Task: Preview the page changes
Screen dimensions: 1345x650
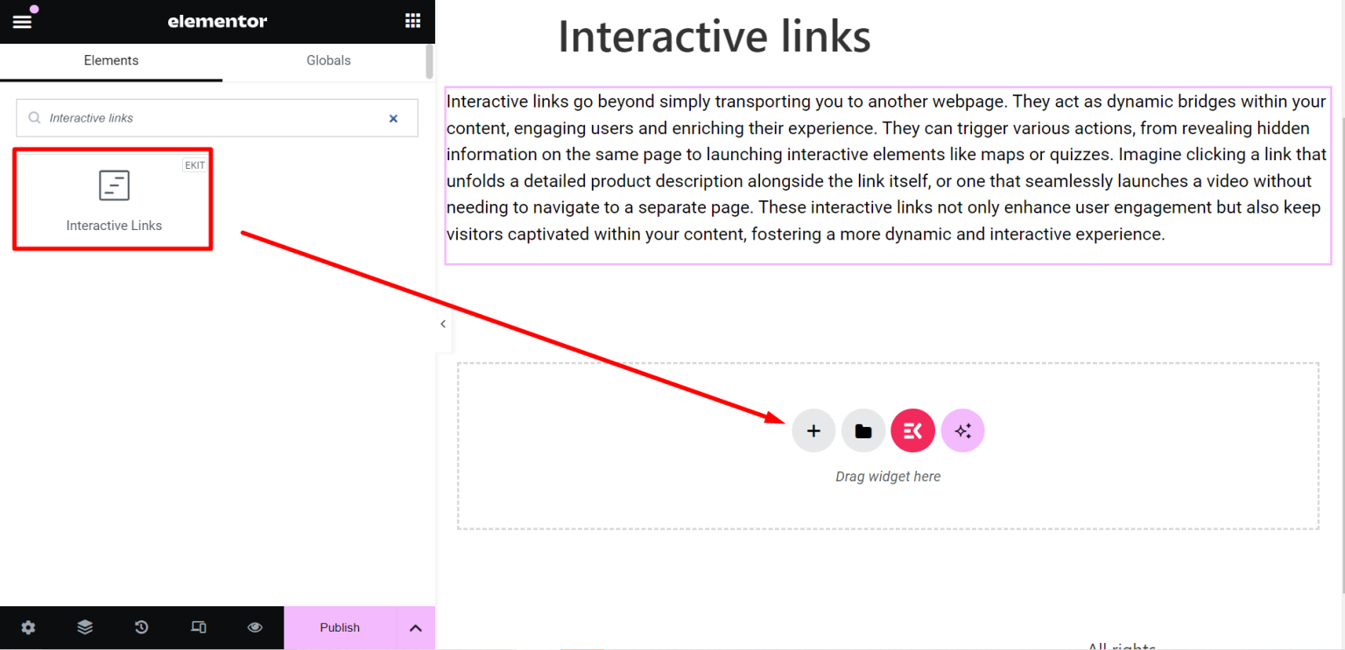Action: tap(254, 627)
